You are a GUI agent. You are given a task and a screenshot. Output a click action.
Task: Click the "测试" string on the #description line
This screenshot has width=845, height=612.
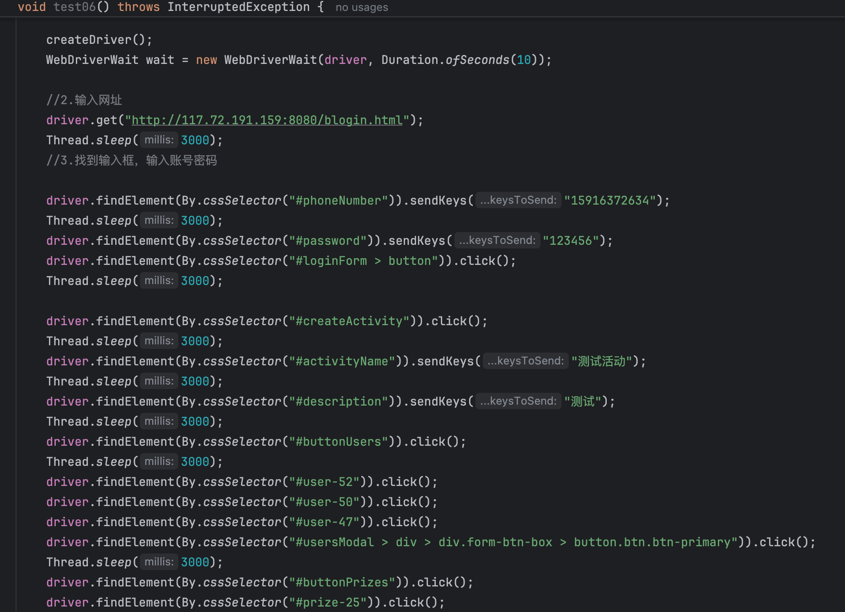coord(583,401)
